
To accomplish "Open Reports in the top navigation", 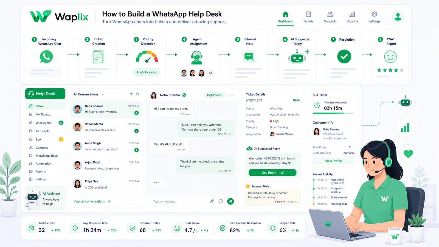I will pos(352,17).
